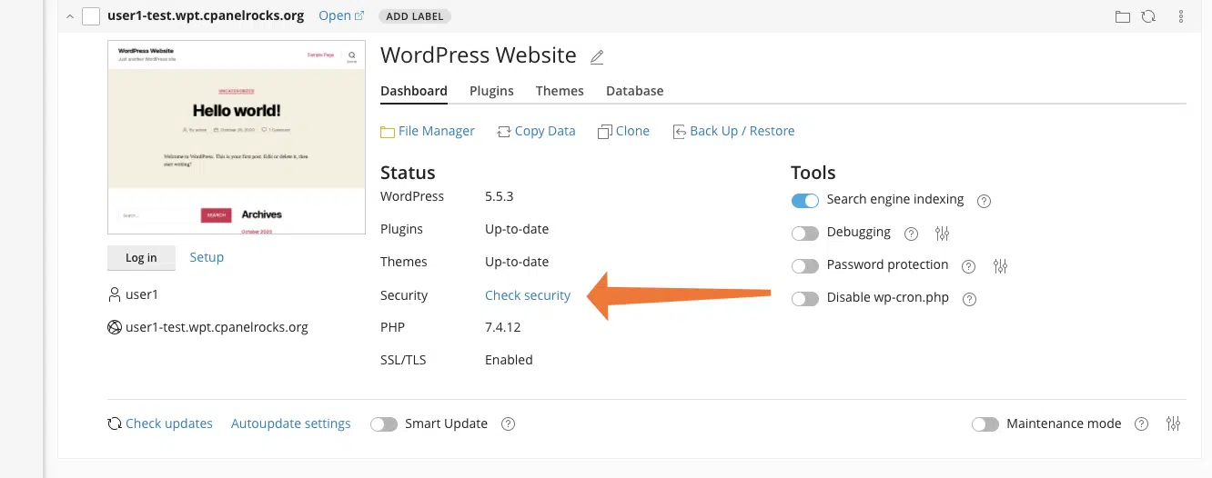Select the SSL/TLS Enabled status text
1212x478 pixels.
click(509, 360)
